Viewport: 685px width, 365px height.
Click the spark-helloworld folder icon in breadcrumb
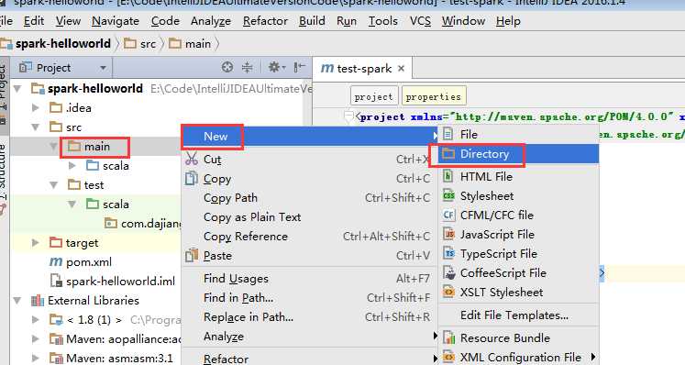[6, 44]
